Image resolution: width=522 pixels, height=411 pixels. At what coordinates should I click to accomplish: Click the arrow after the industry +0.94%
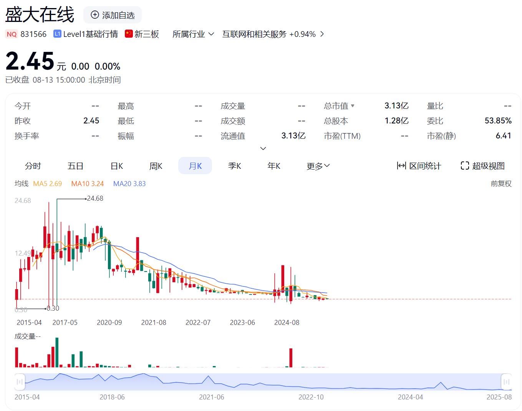point(322,34)
